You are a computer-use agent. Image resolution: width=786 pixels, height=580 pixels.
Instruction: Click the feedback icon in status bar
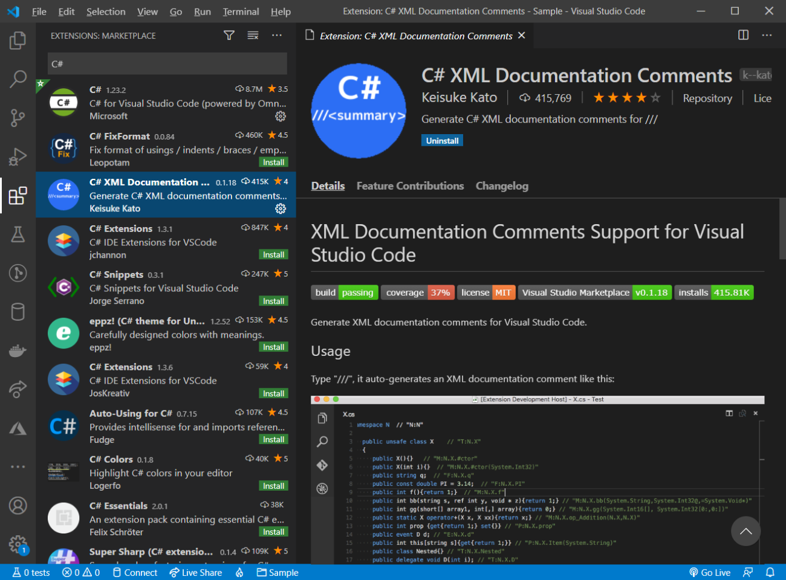pos(748,572)
